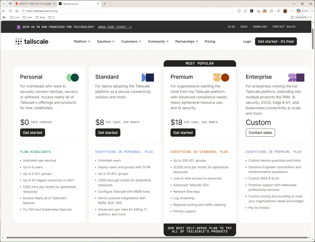Click the Custom price text

click(x=258, y=122)
